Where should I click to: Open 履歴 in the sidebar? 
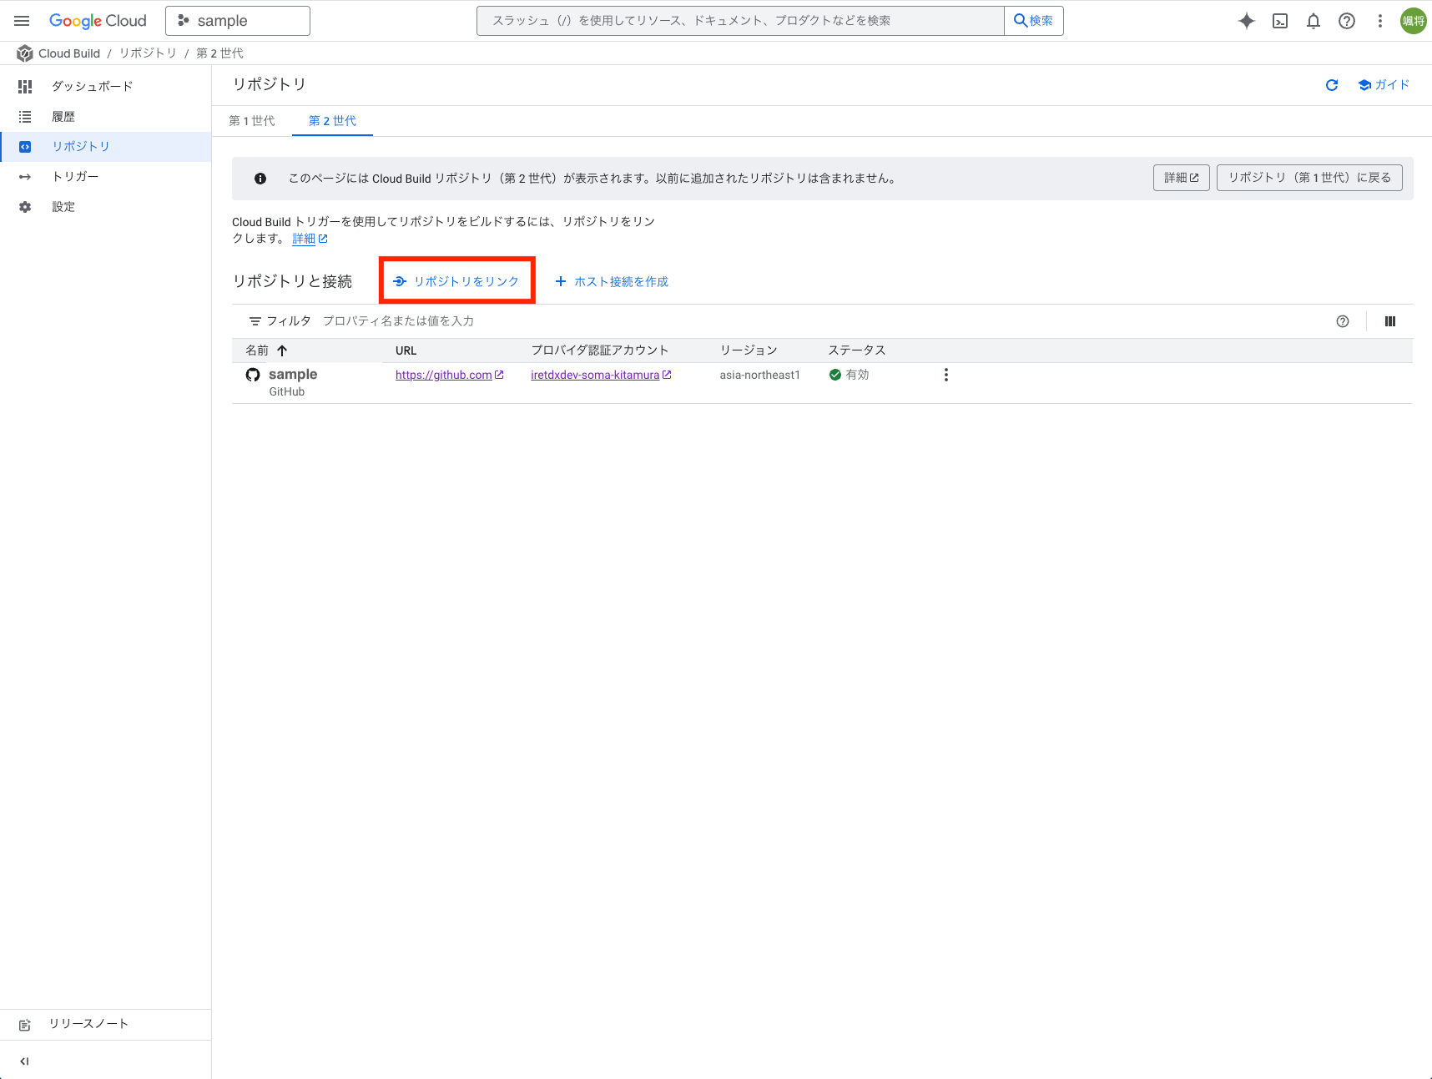click(x=105, y=117)
